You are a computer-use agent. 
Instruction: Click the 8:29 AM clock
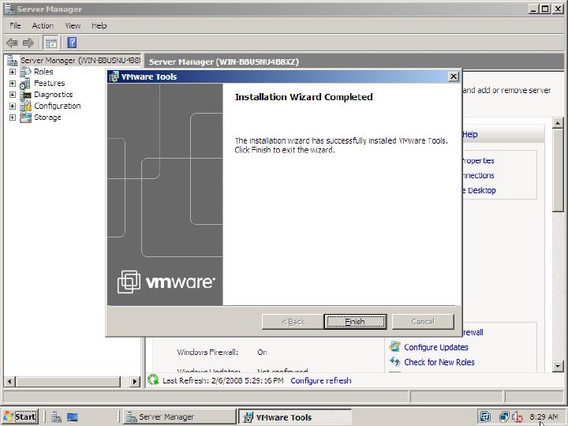tap(544, 417)
